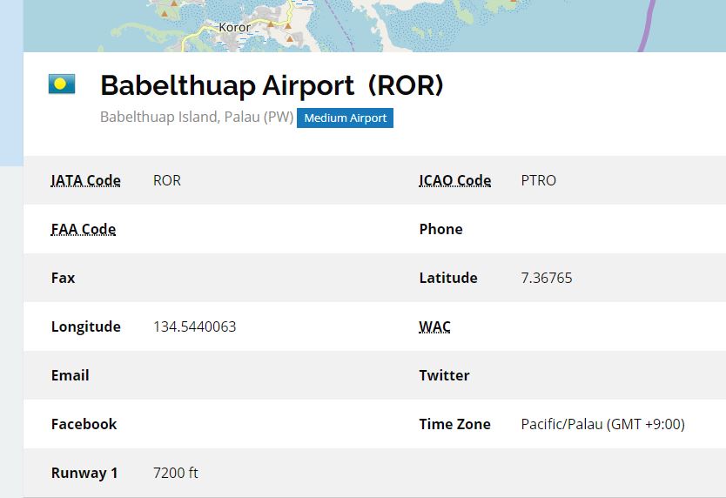Click the longitude value 134.5440063
The image size is (726, 498).
tap(194, 326)
